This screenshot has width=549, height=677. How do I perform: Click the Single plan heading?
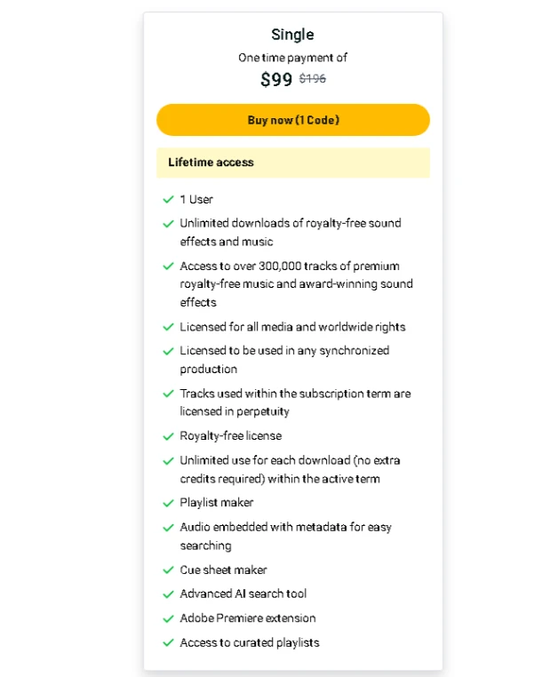tap(292, 35)
